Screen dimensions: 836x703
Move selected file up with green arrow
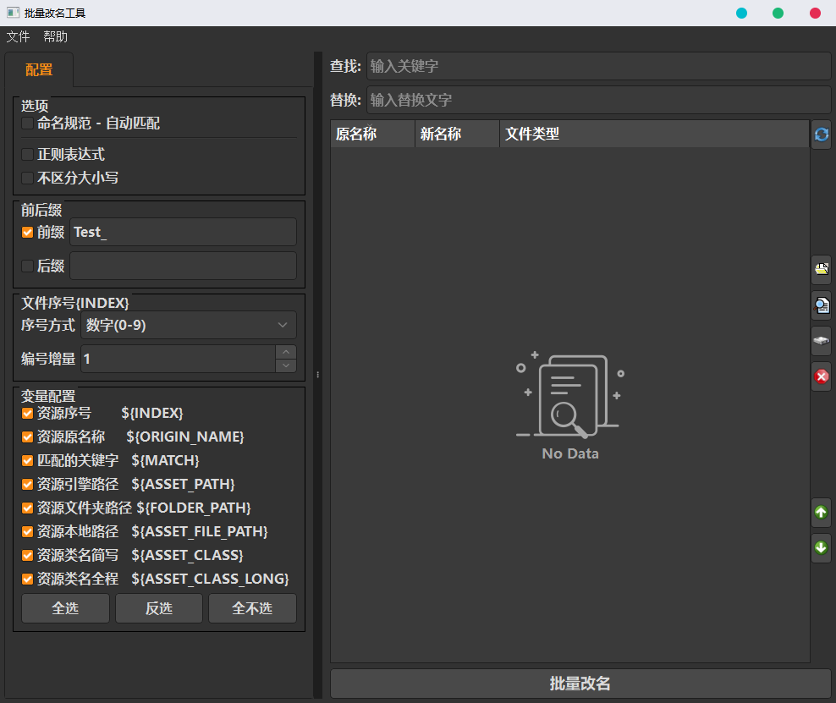[x=821, y=512]
